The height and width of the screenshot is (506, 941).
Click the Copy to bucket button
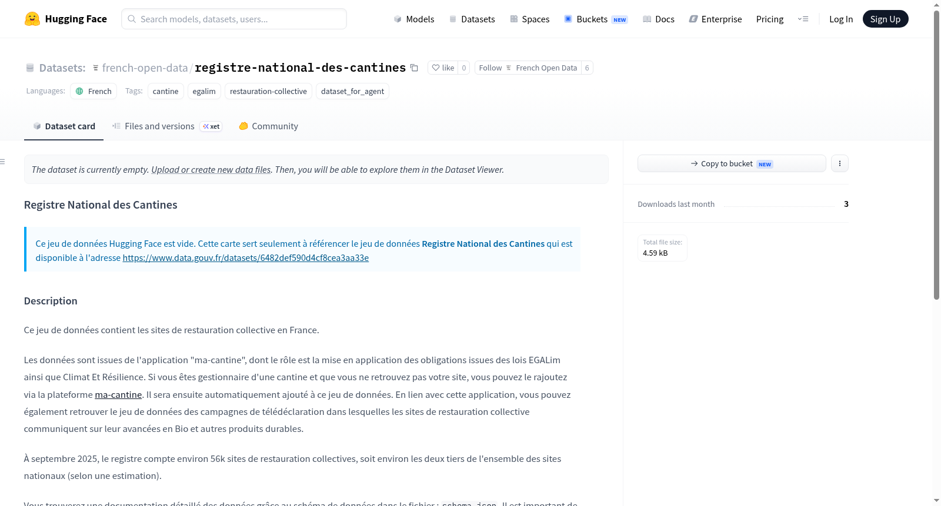(732, 163)
